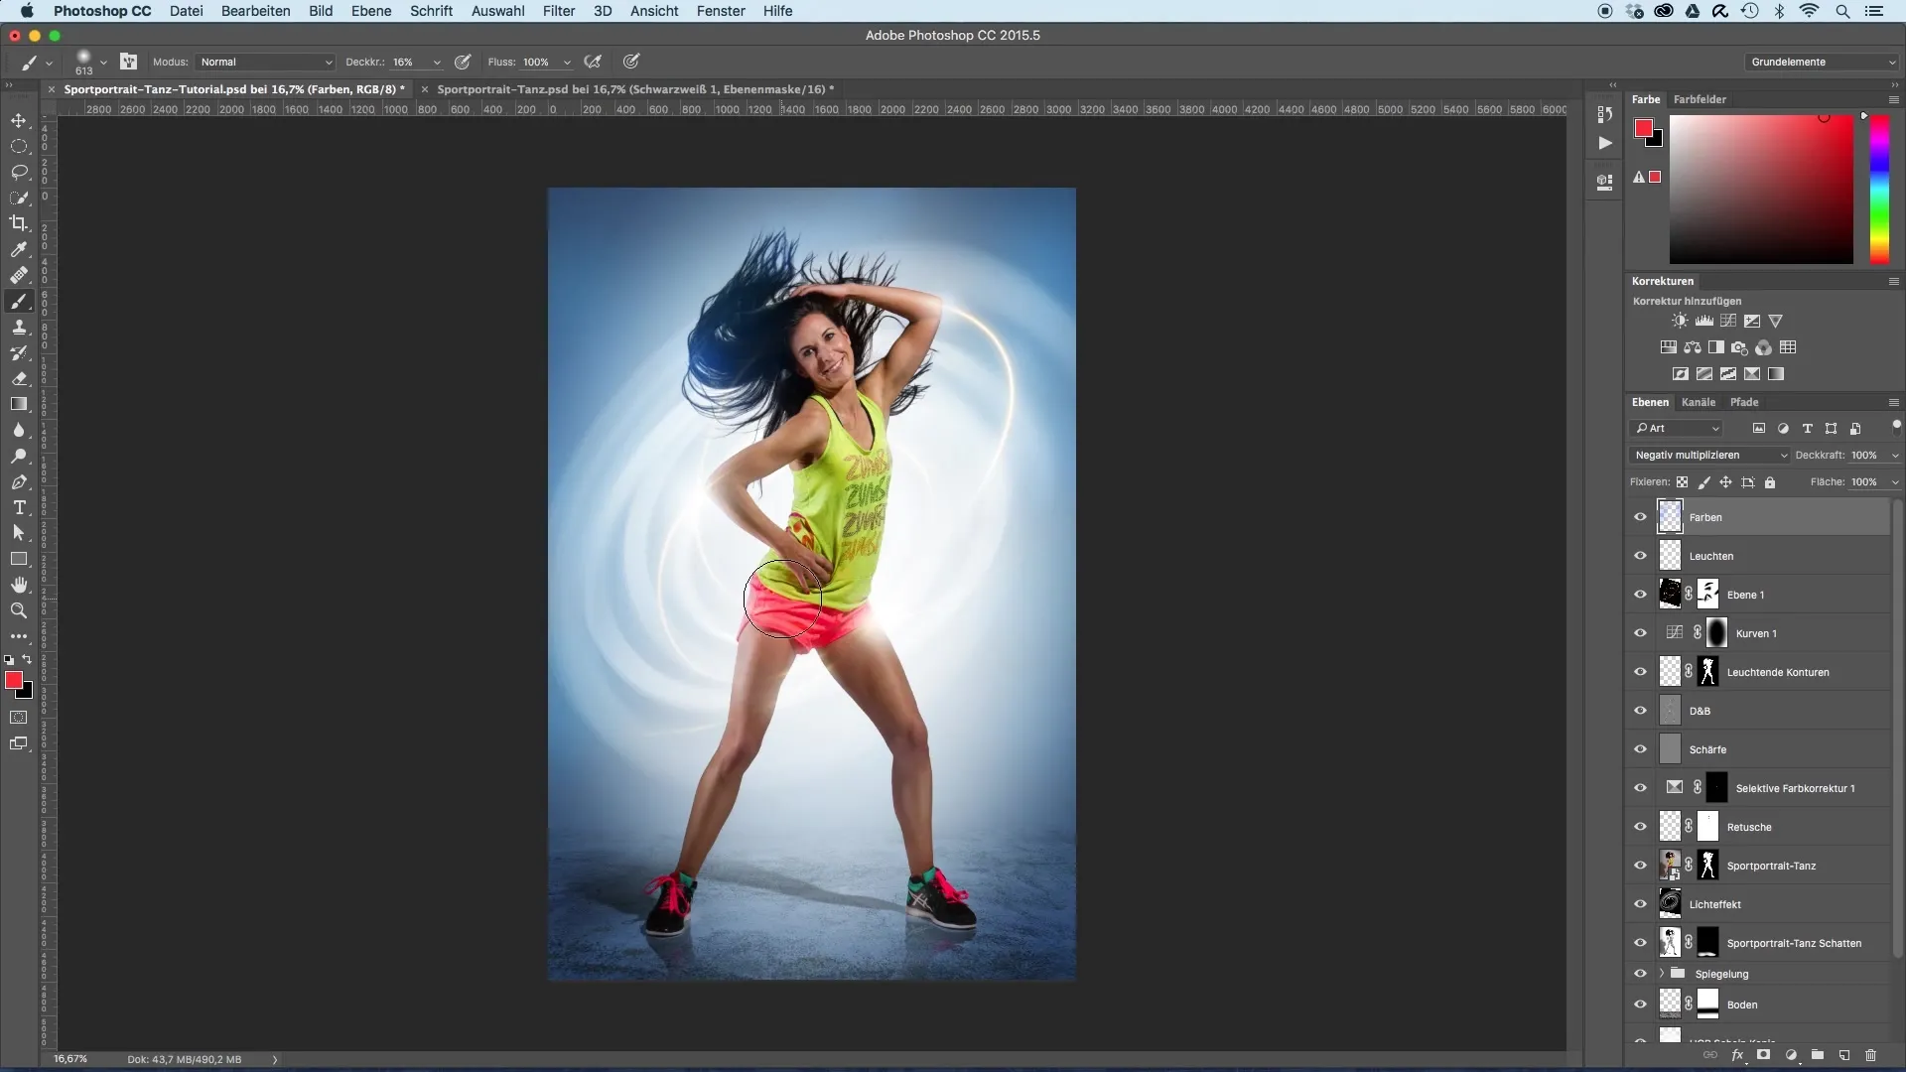Image resolution: width=1906 pixels, height=1072 pixels.
Task: Toggle Quick Mask mode
Action: 19,717
